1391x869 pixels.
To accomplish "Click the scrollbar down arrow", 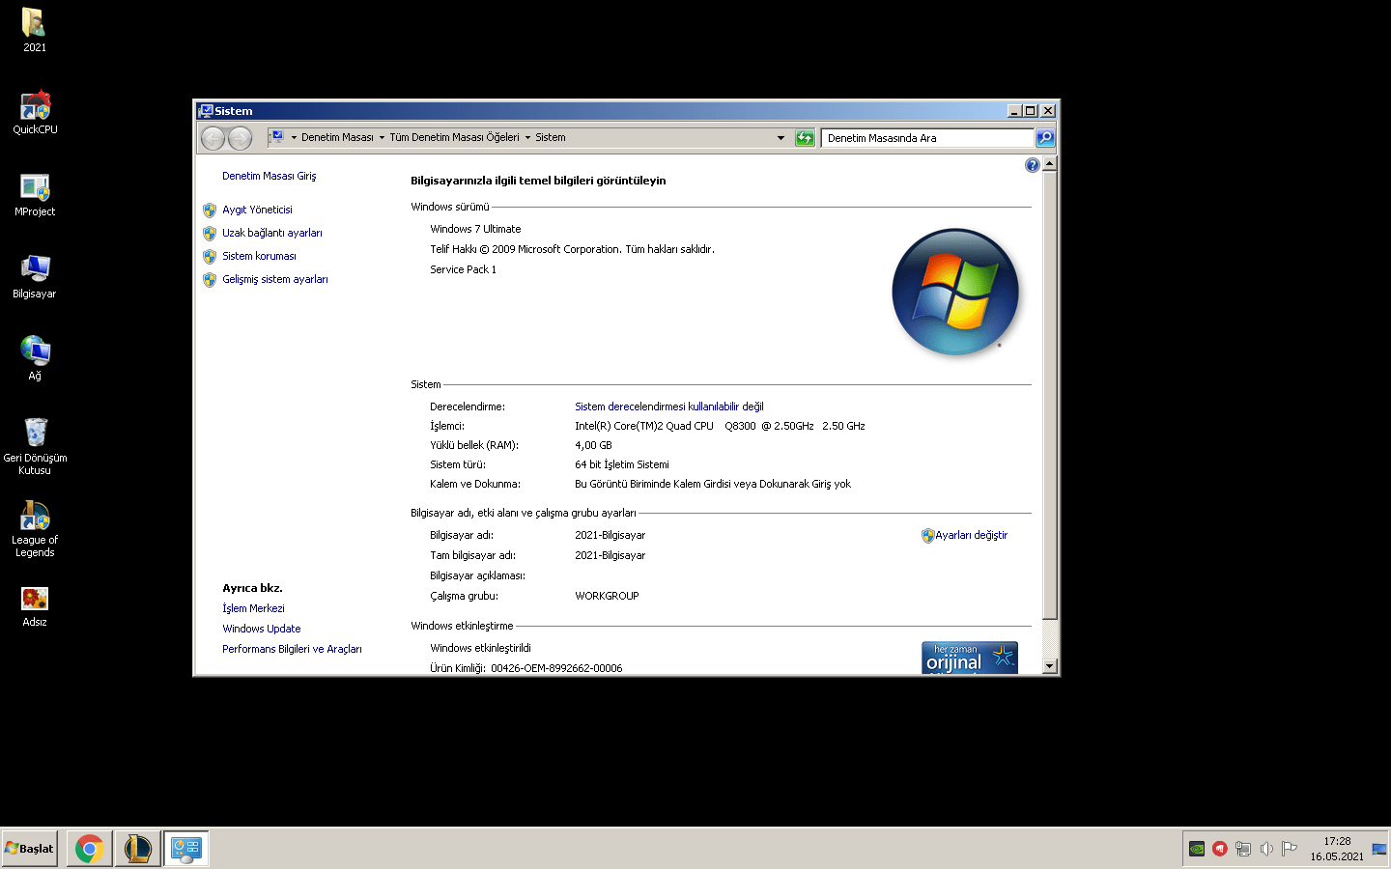I will pos(1050,666).
